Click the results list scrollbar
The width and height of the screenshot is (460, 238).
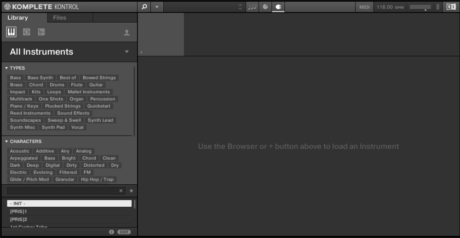click(x=135, y=204)
